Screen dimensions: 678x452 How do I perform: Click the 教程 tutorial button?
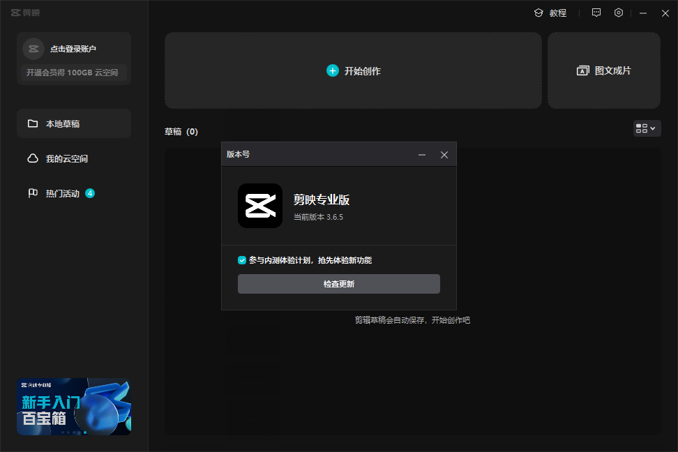click(x=550, y=13)
